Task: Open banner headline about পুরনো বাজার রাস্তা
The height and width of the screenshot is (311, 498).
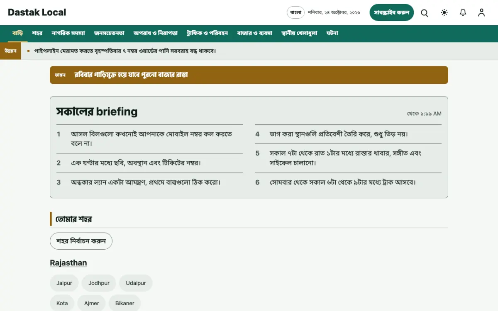Action: click(131, 75)
